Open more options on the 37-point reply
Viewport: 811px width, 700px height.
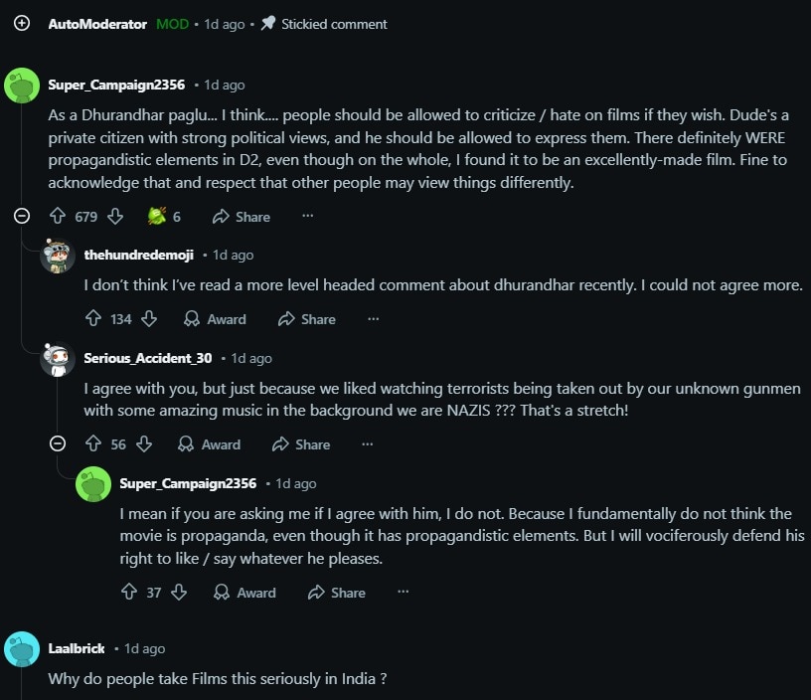click(x=404, y=591)
